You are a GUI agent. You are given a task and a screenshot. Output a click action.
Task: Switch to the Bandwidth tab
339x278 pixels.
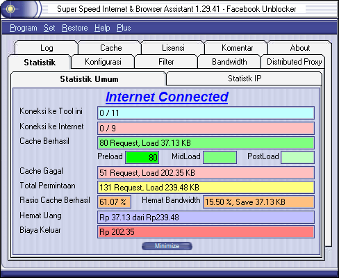(x=229, y=62)
